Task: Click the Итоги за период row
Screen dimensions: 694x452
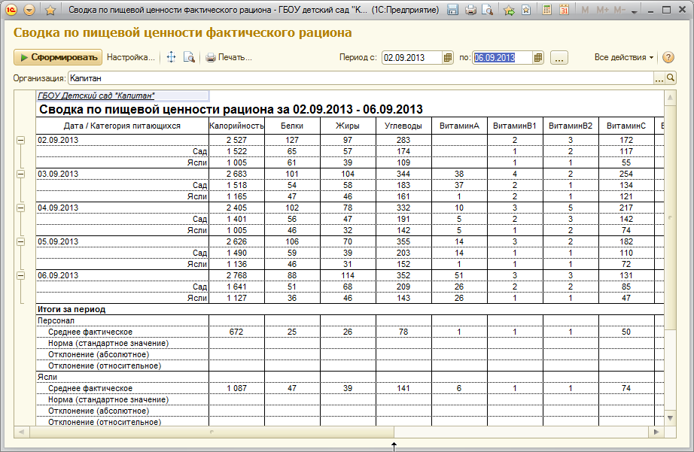Action: coord(350,309)
